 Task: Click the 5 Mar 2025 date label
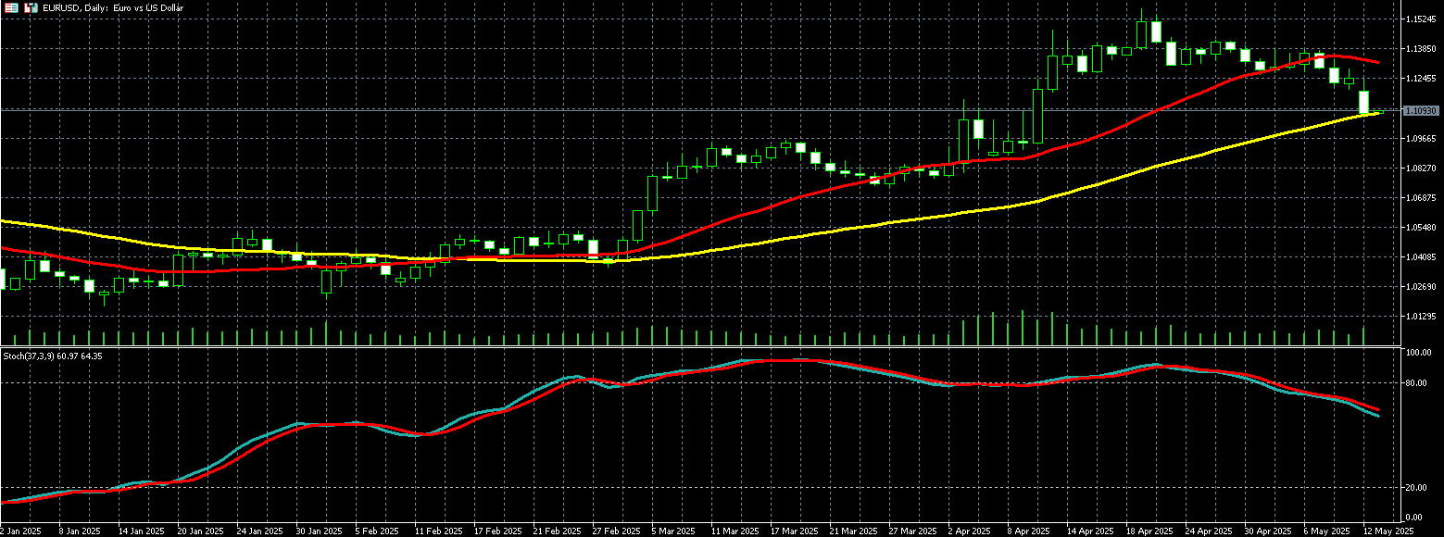coord(673,531)
